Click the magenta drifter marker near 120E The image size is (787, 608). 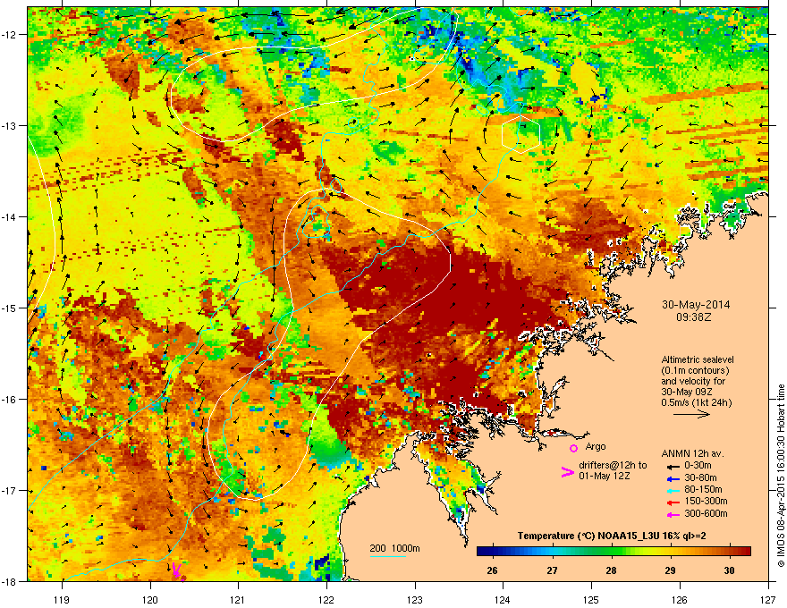(176, 570)
